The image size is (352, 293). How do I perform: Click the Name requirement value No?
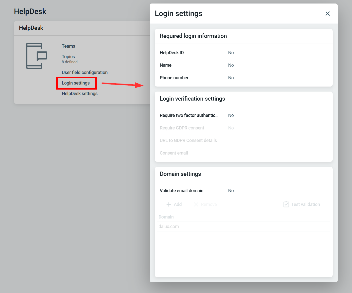tap(231, 65)
